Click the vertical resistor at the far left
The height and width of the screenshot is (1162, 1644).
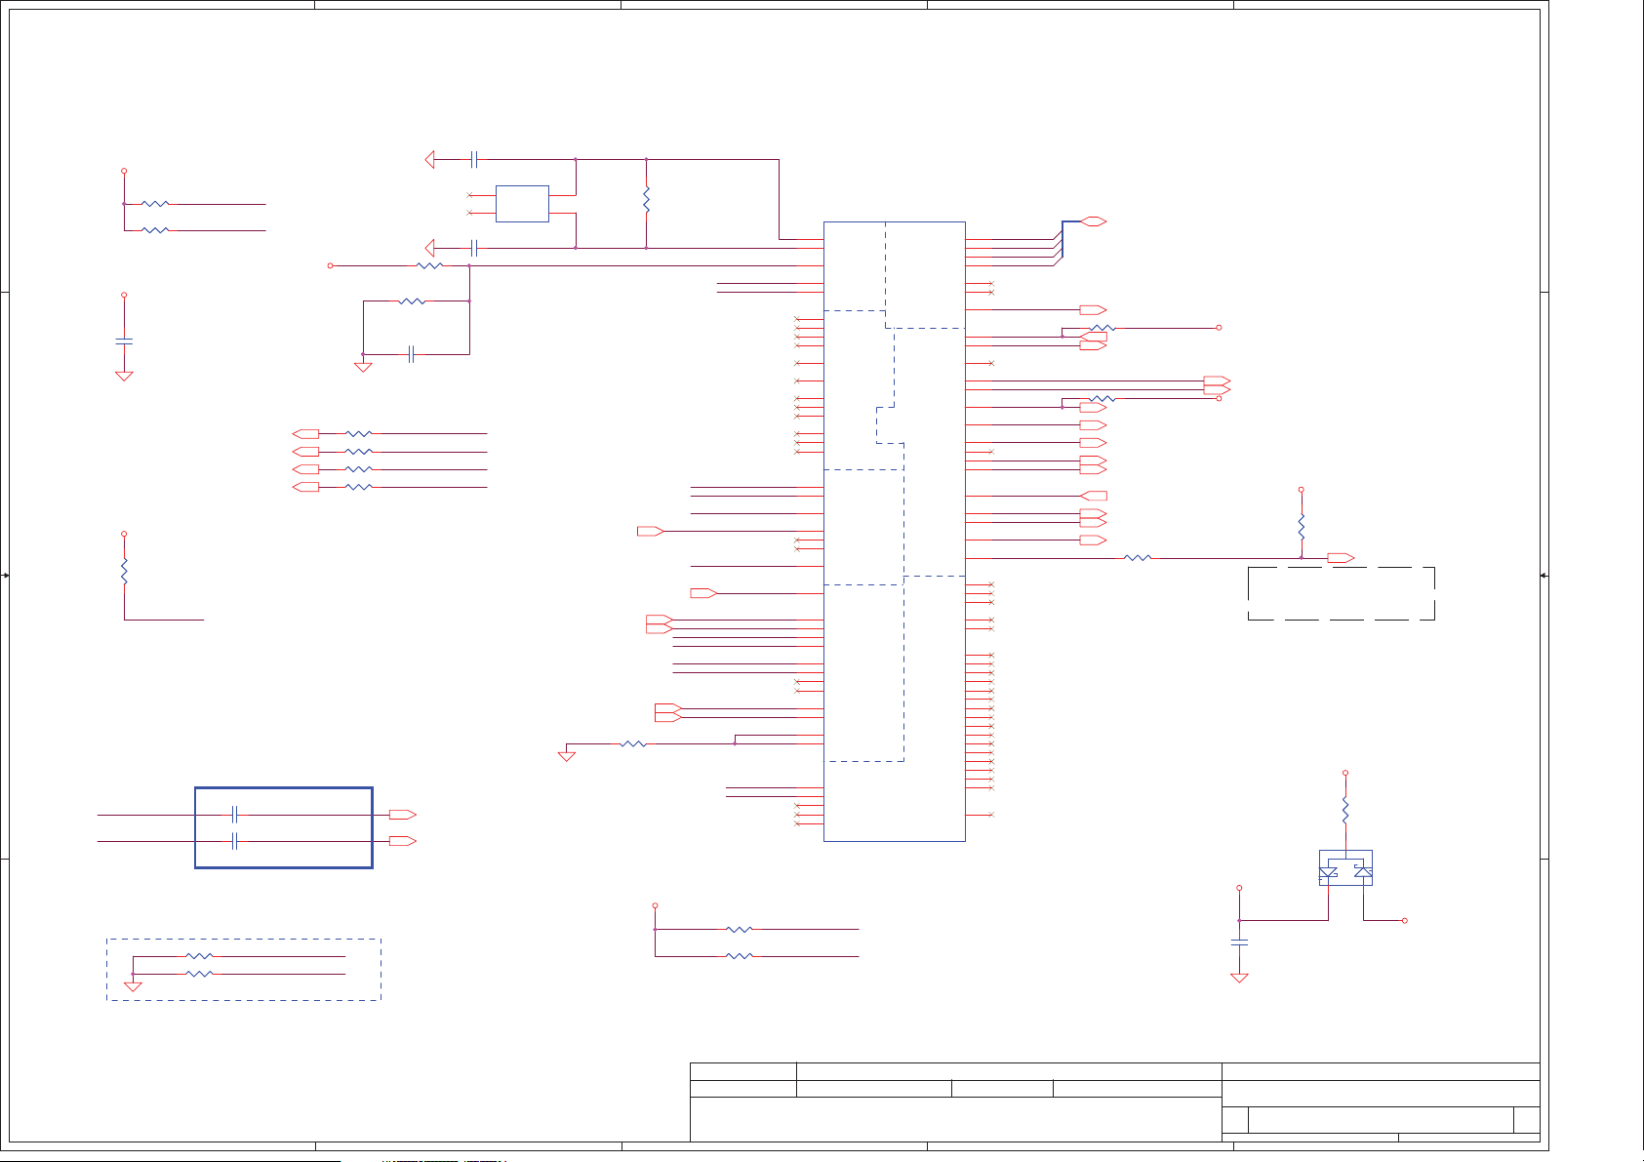[124, 571]
